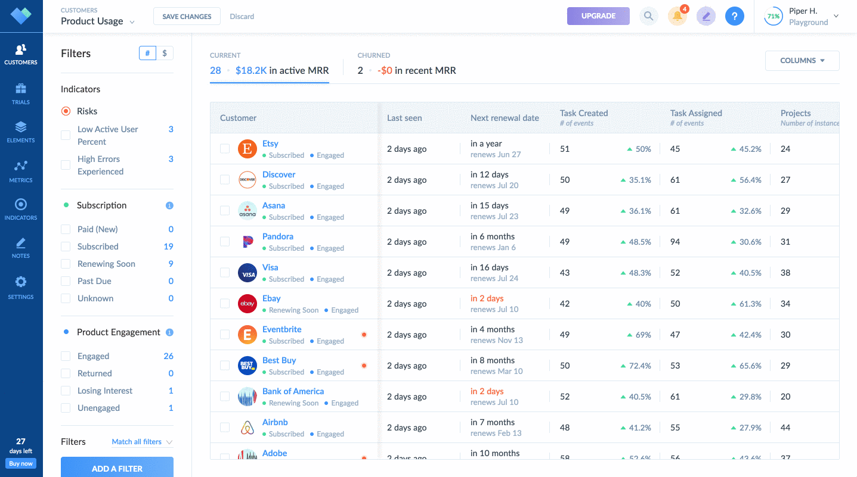Image resolution: width=857 pixels, height=477 pixels.
Task: Open the Product Usage view dropdown
Action: coord(98,21)
